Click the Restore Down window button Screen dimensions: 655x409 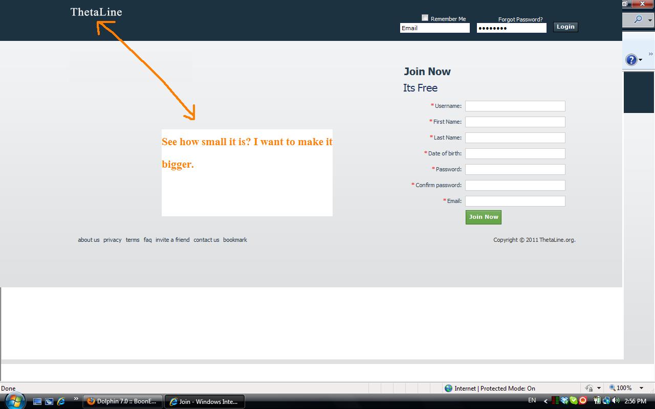(x=625, y=4)
